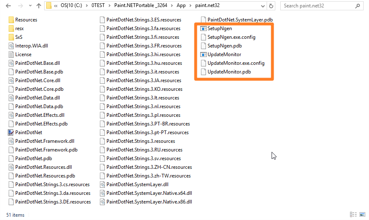Select PaintDotNet.Framework.pdb file name
The image size is (369, 220).
pos(46,150)
